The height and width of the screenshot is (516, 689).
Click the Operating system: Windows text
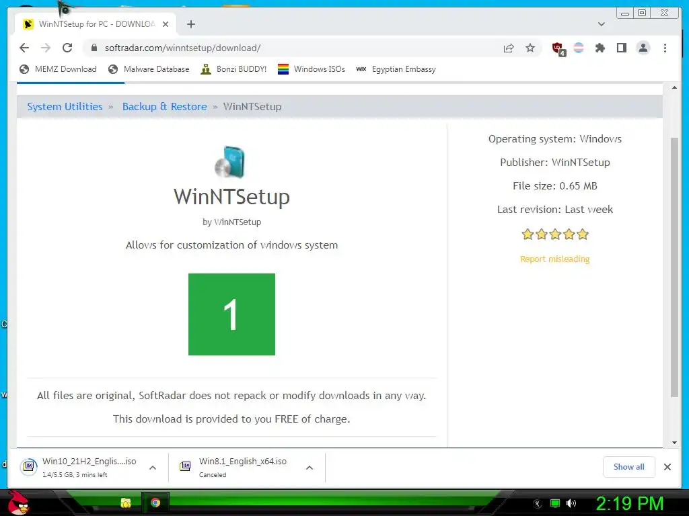(x=555, y=138)
